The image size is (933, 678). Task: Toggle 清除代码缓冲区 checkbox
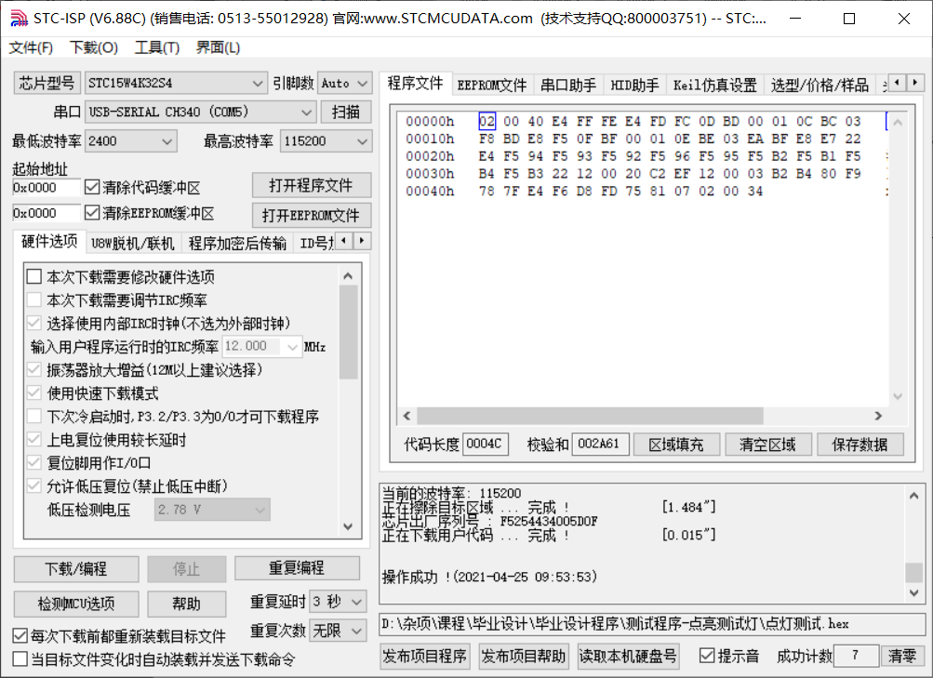point(92,187)
